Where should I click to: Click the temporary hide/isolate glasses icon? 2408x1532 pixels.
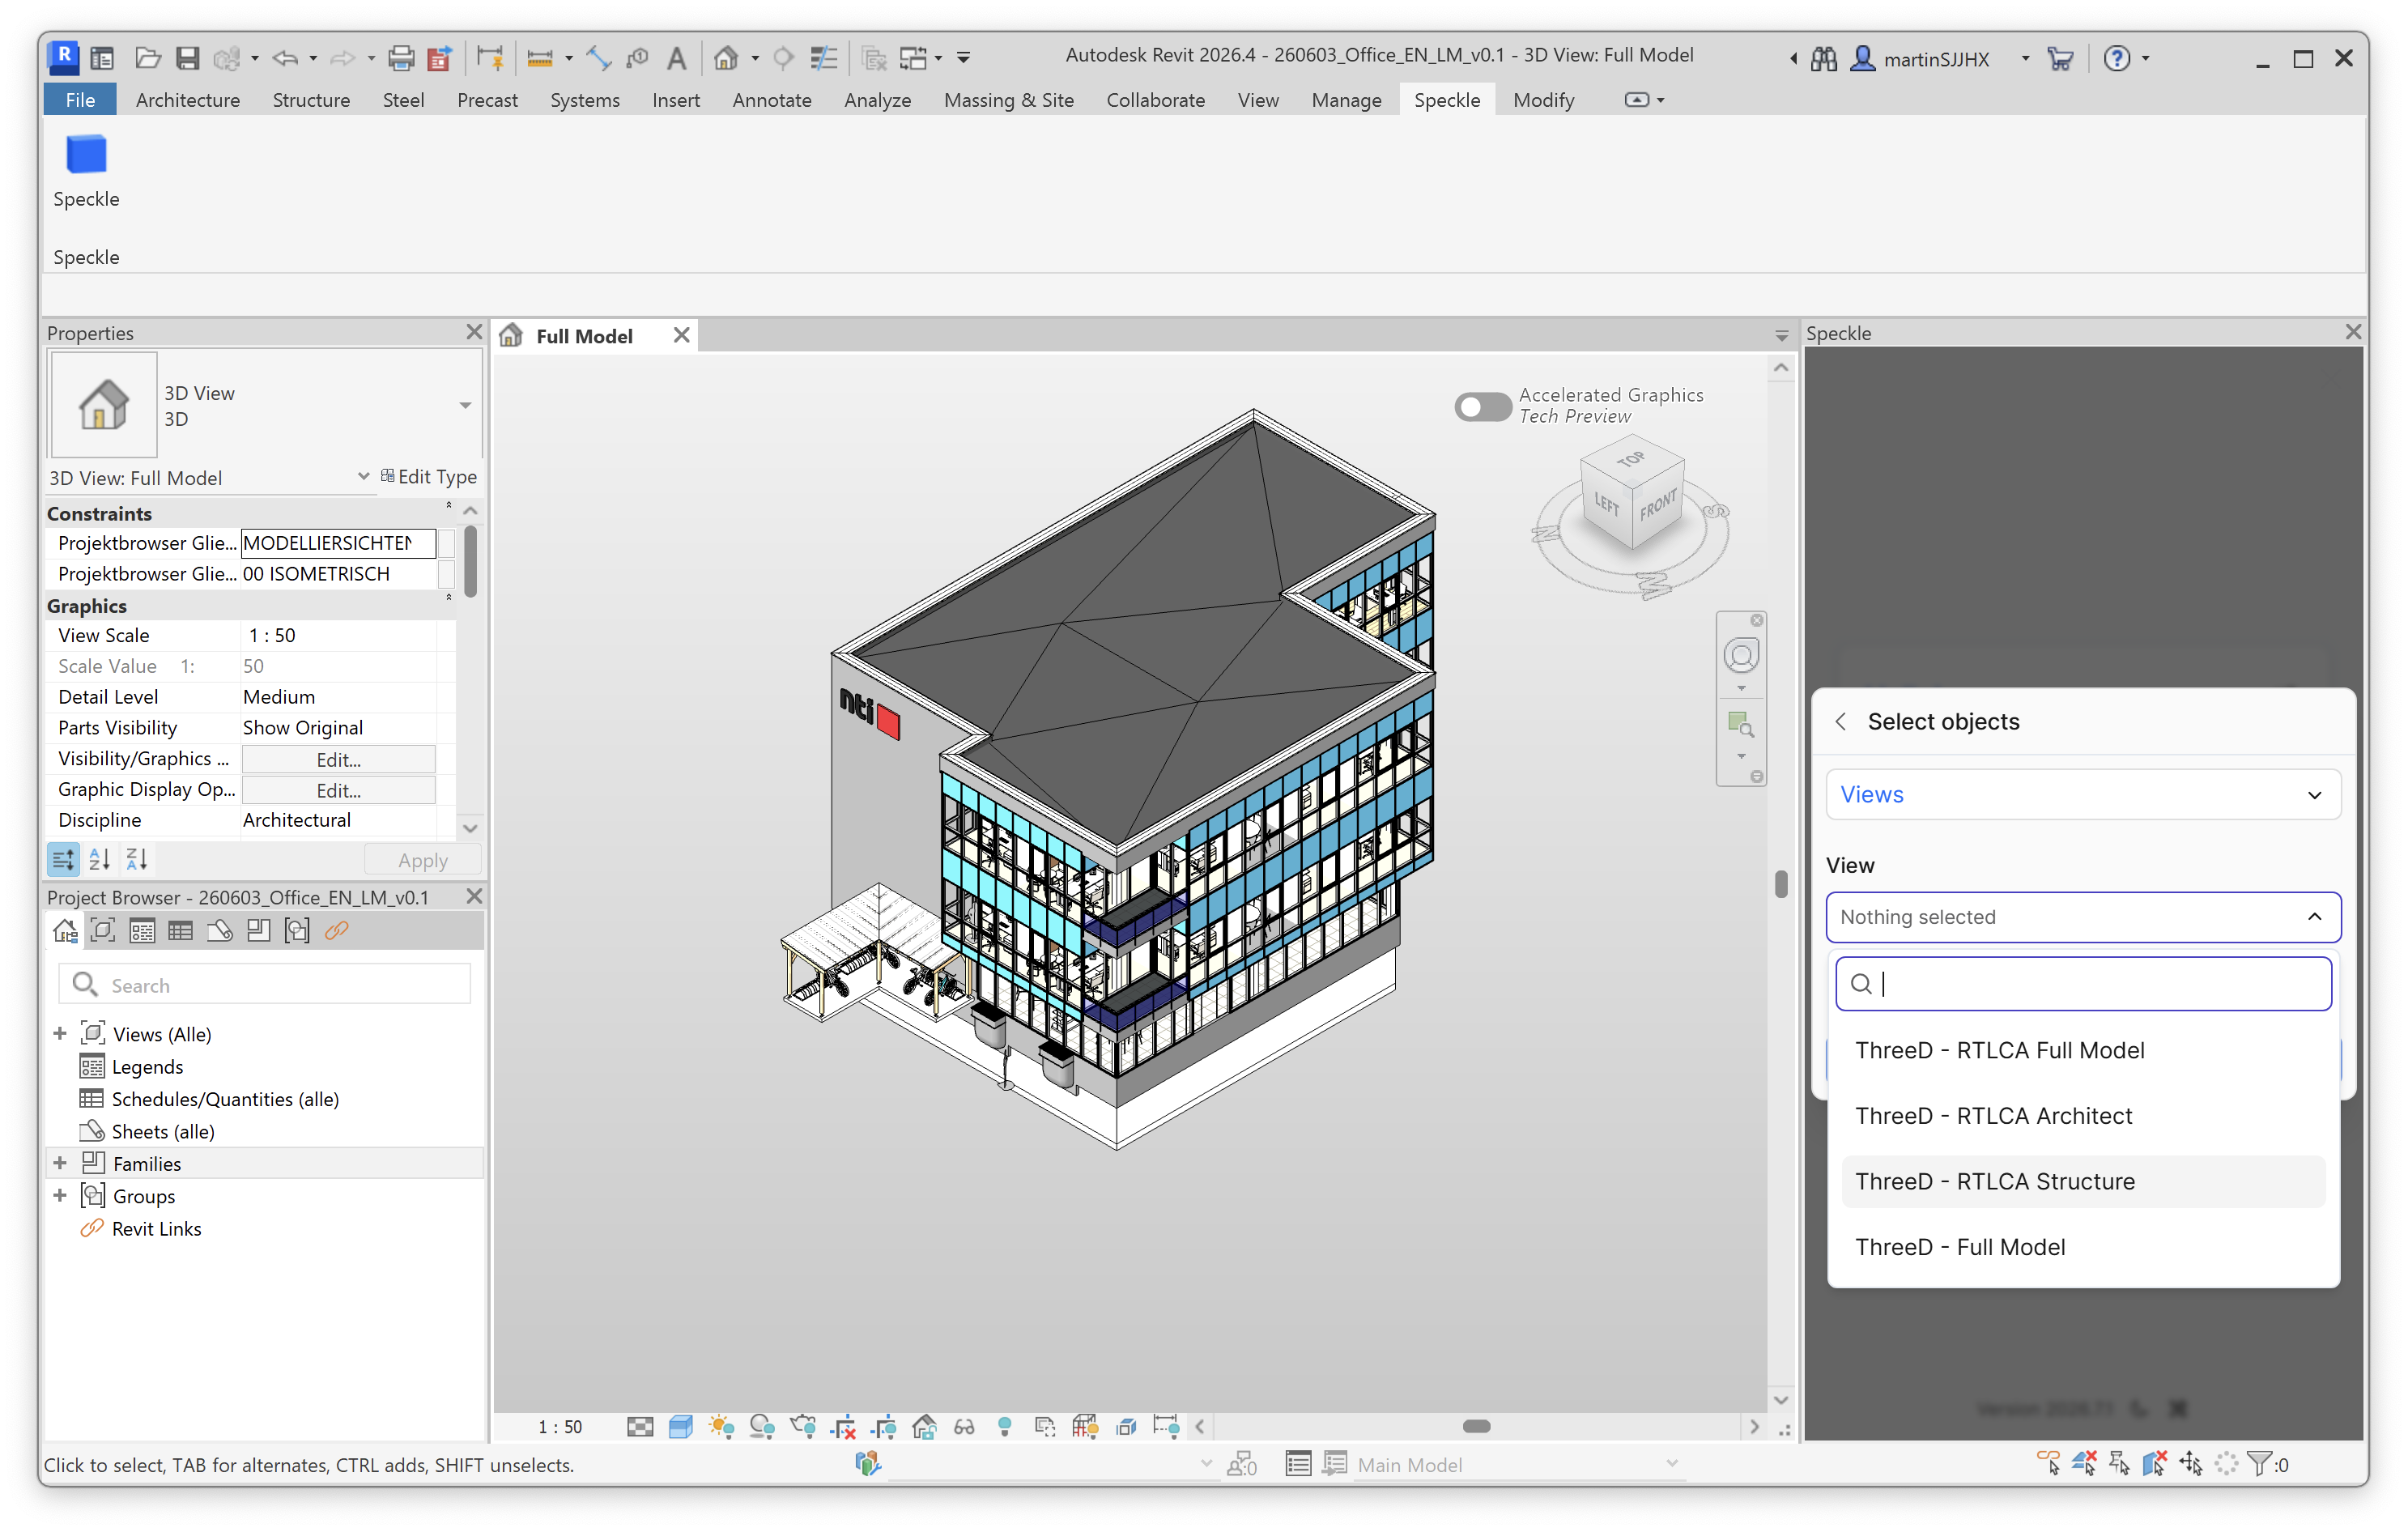pos(965,1427)
